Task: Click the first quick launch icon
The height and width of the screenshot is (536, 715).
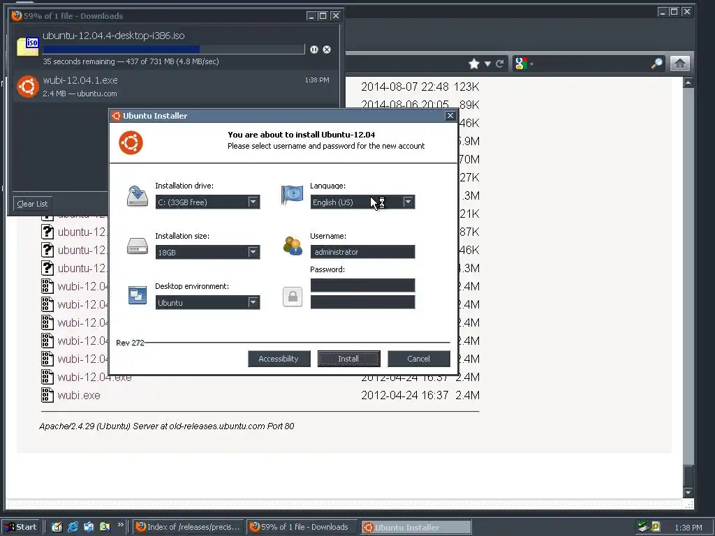Action: [x=57, y=527]
